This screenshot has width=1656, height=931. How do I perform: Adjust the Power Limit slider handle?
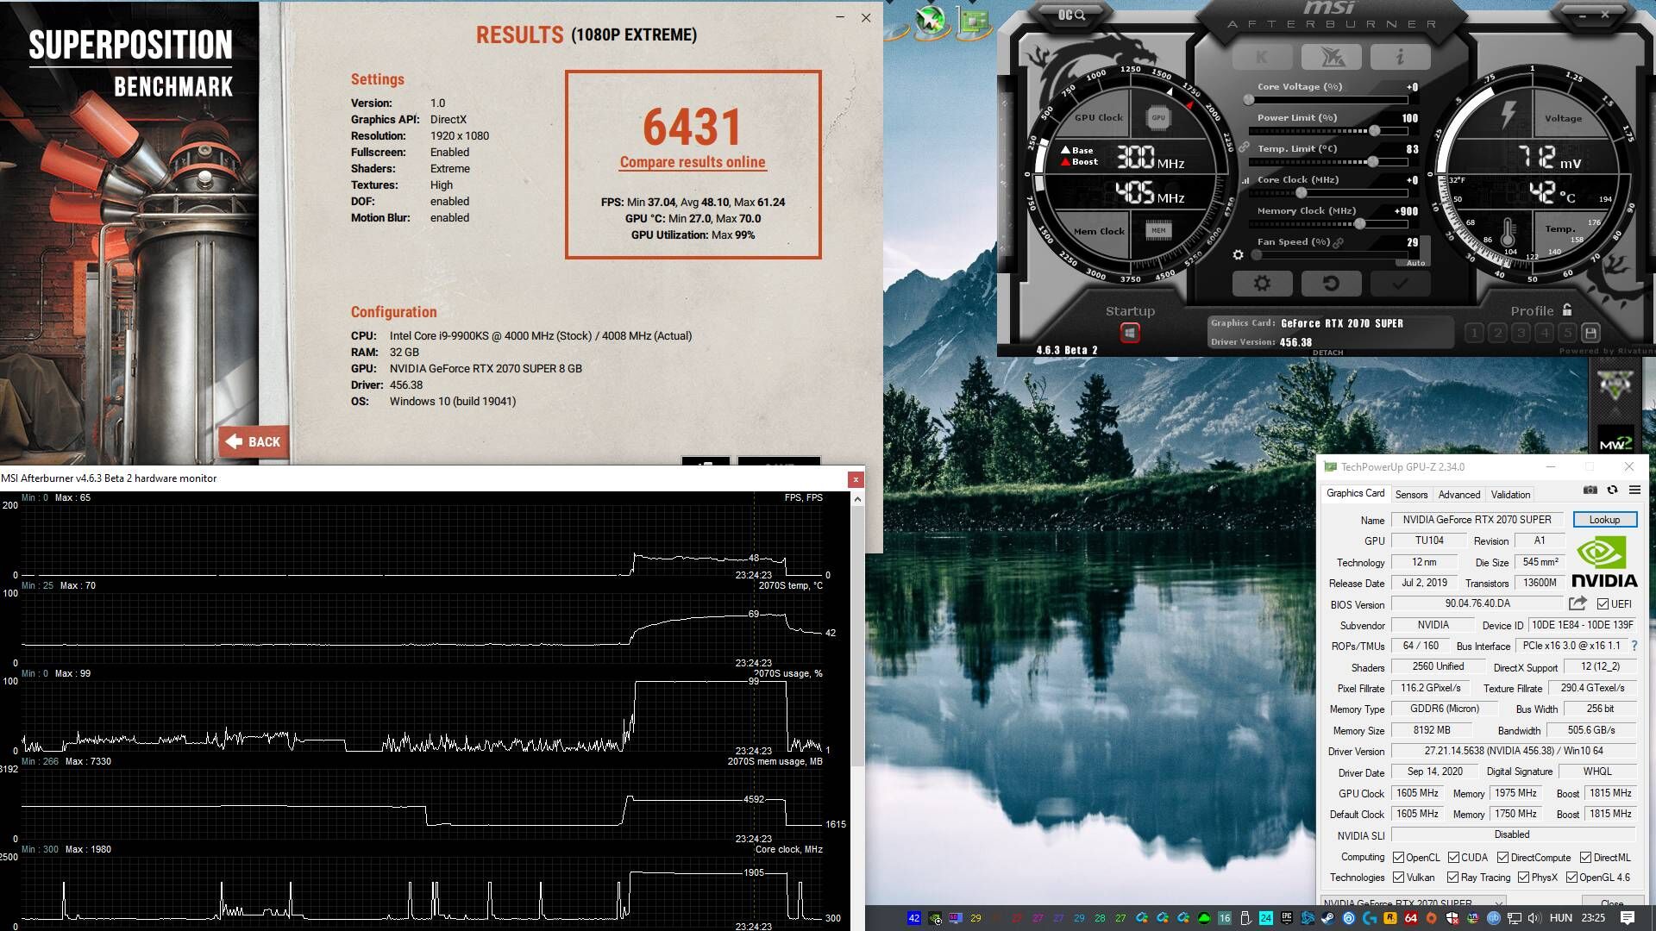click(x=1374, y=131)
